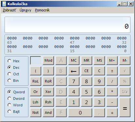Click the Mod button
The height and width of the screenshot is (122, 135).
tap(48, 60)
